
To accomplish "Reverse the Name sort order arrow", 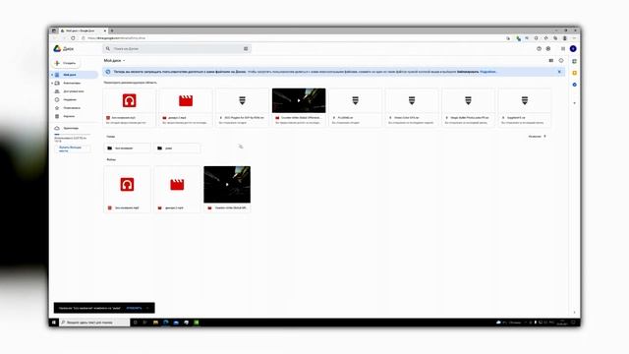I will click(544, 137).
